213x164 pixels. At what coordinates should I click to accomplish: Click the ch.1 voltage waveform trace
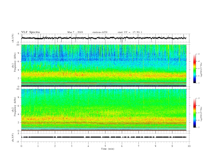click(104, 38)
